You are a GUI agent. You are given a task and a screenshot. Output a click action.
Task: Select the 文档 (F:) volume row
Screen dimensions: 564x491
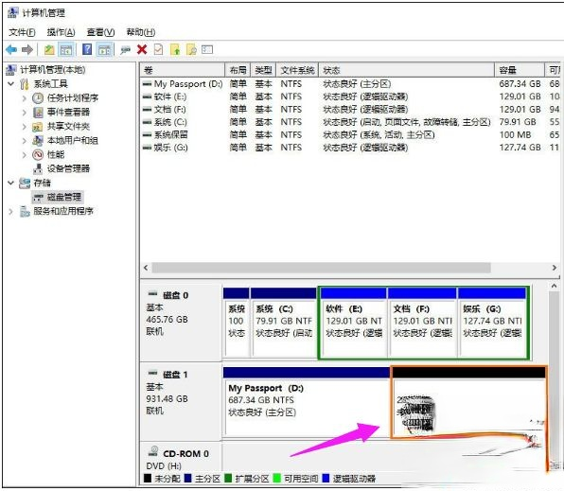tap(350, 110)
